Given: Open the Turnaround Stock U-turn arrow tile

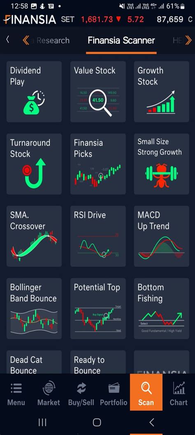Looking at the screenshot, I should pyautogui.click(x=34, y=164).
